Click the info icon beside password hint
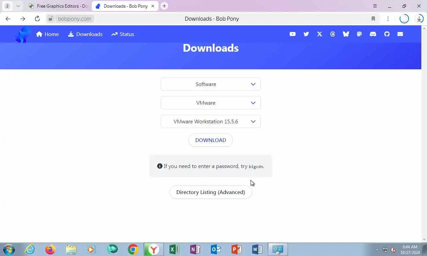The width and height of the screenshot is (427, 256). pos(160,166)
